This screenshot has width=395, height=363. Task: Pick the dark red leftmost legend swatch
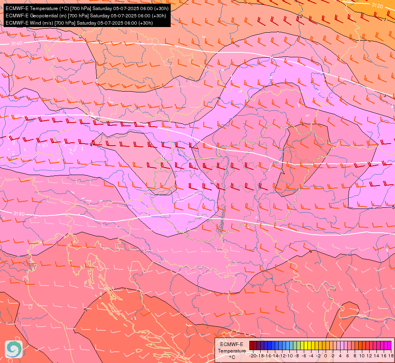point(251,345)
